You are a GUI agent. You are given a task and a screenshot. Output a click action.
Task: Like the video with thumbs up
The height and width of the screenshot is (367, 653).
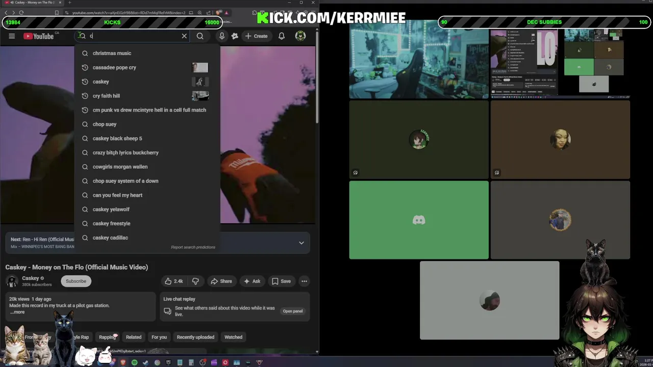click(174, 281)
